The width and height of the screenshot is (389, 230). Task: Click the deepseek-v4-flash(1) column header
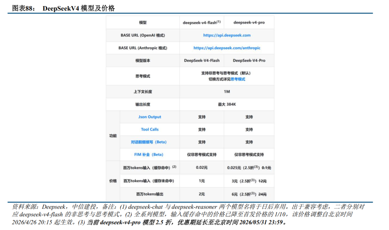[x=202, y=22]
